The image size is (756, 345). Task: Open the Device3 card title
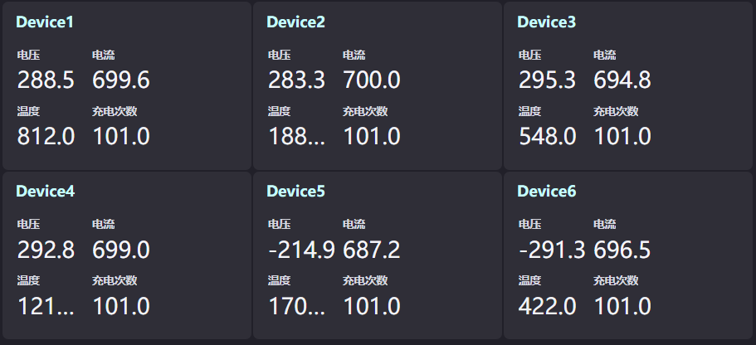546,22
